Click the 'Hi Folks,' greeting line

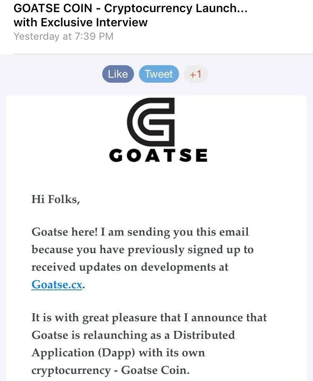[56, 199]
